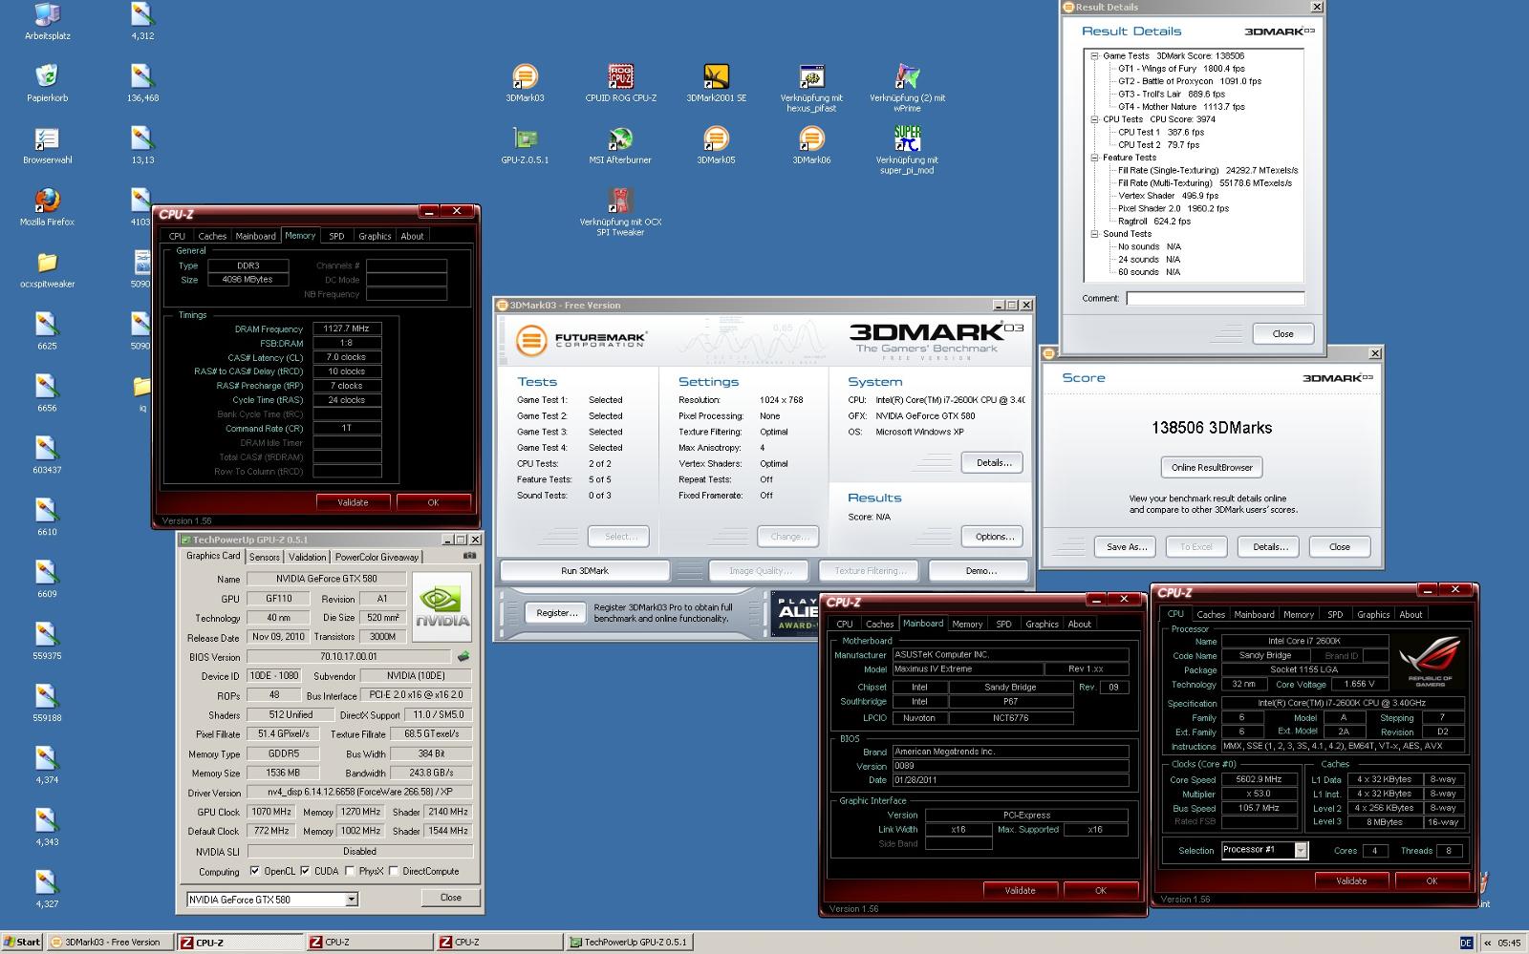Open the Graphics tab in the processor CPU-Z window
The image size is (1529, 954).
[1373, 614]
